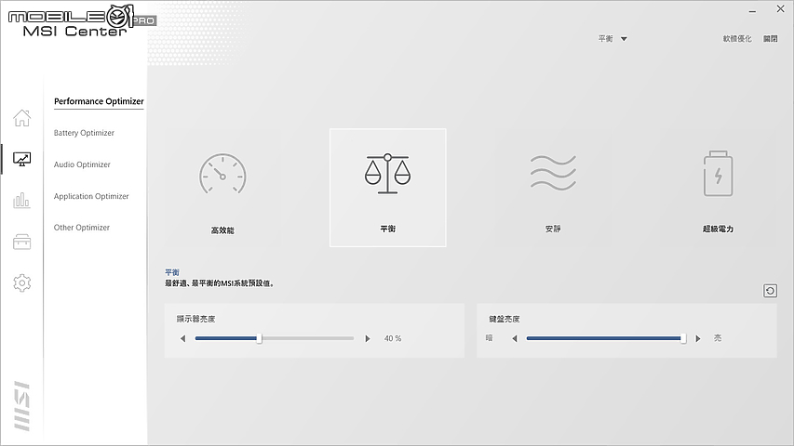Open the settings gear sidebar icon

click(21, 282)
